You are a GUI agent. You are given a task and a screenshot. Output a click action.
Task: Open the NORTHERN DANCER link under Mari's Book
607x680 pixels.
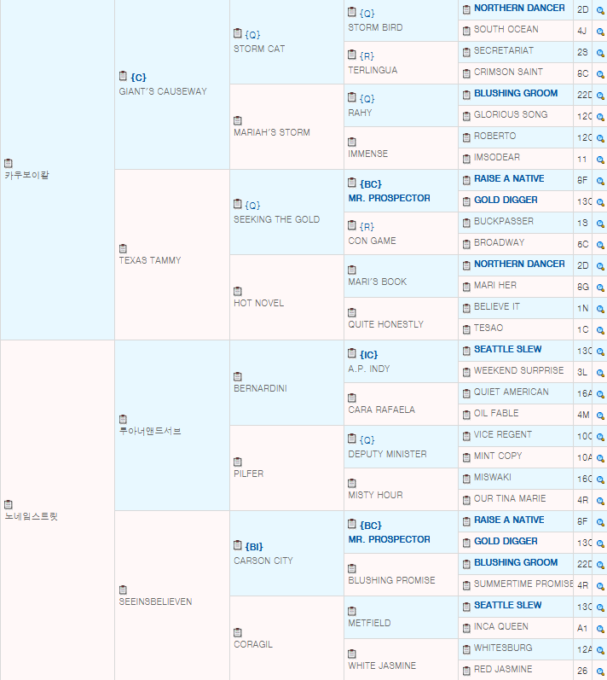coord(519,264)
